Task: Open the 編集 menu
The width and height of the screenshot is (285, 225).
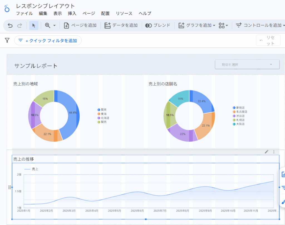Action: coord(43,13)
